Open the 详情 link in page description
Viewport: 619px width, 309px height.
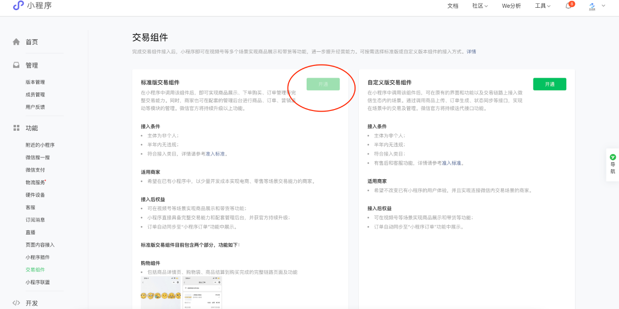[471, 51]
